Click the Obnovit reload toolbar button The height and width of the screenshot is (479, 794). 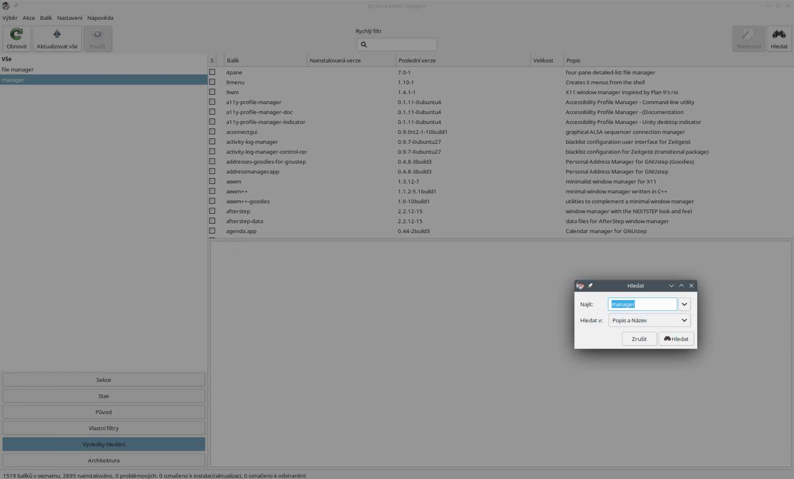point(17,39)
